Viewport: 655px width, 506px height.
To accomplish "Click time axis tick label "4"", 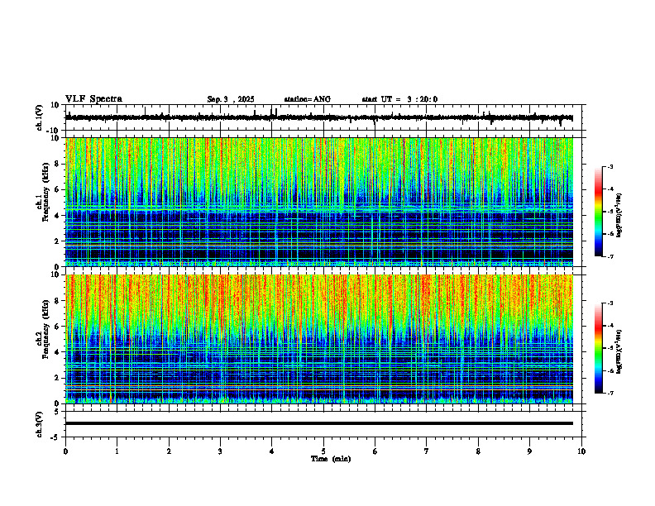I will (x=272, y=451).
